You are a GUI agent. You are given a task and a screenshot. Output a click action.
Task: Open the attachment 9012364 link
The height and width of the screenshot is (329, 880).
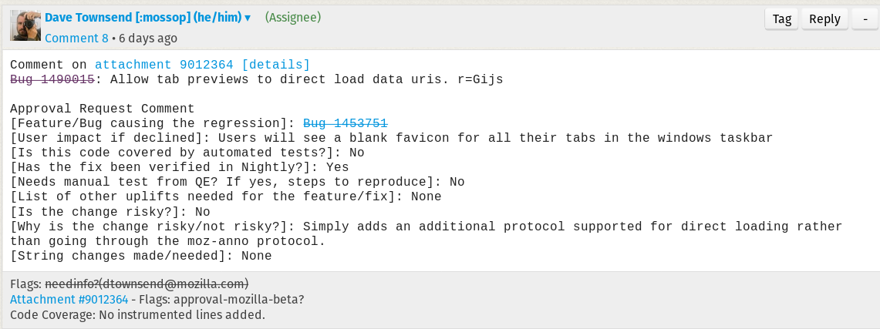(x=164, y=65)
